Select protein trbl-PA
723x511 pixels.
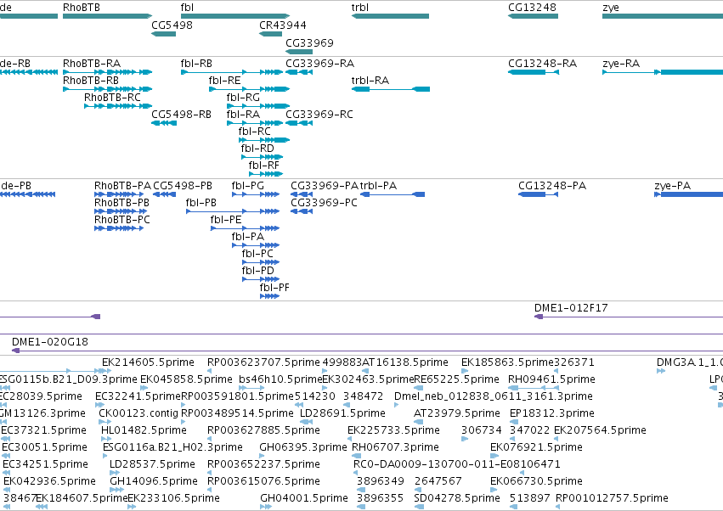click(393, 194)
